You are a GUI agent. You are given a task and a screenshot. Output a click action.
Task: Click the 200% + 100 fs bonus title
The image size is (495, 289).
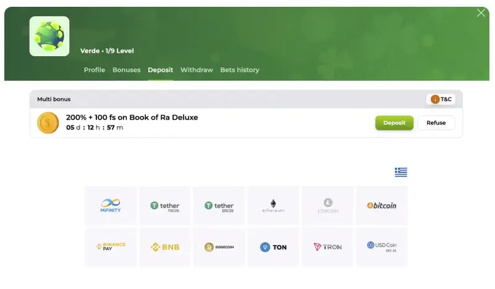132,117
